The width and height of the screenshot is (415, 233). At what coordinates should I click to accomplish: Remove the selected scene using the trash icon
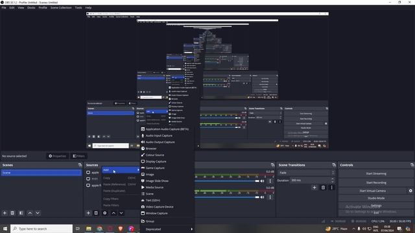pos(12,213)
